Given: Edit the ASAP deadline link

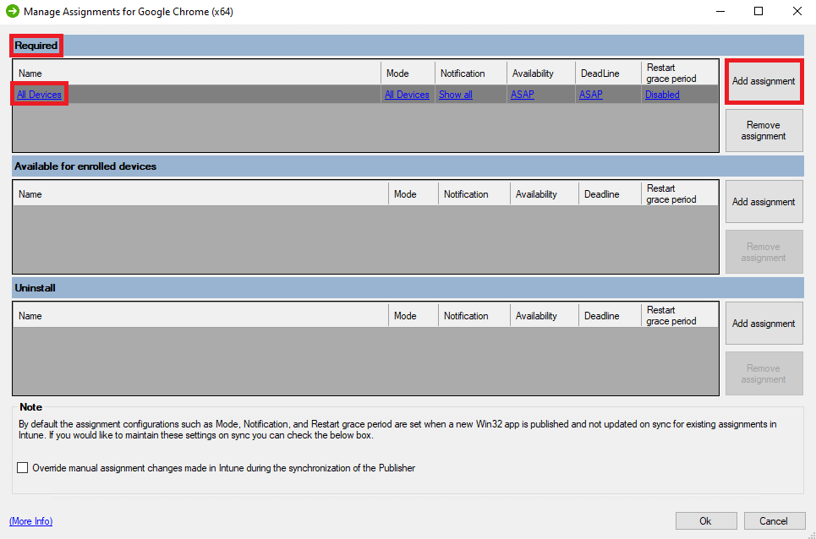Looking at the screenshot, I should [591, 95].
